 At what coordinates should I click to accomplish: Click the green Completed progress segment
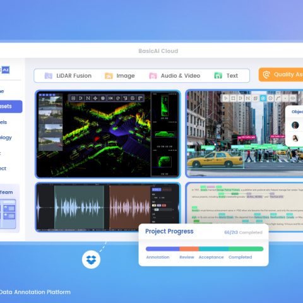[x=246, y=249]
